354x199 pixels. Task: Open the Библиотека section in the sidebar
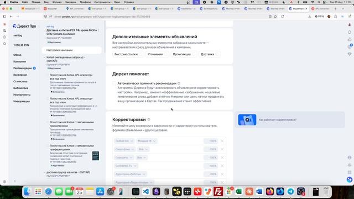(20, 88)
